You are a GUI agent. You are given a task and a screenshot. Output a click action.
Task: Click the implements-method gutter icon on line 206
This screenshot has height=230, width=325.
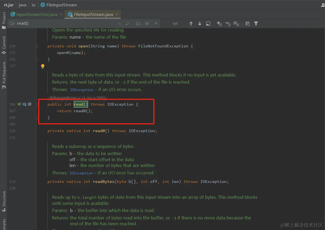click(x=19, y=104)
